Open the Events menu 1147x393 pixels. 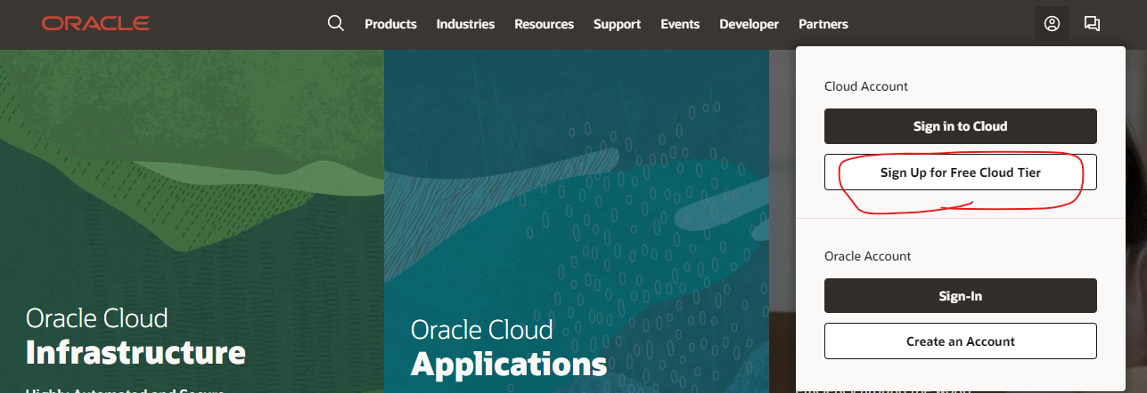click(680, 24)
